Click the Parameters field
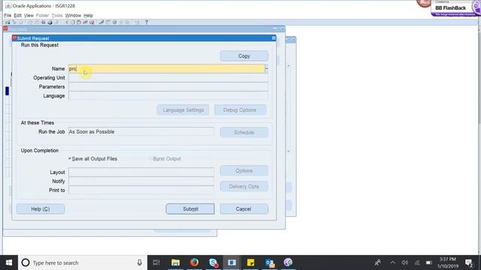 (168, 87)
